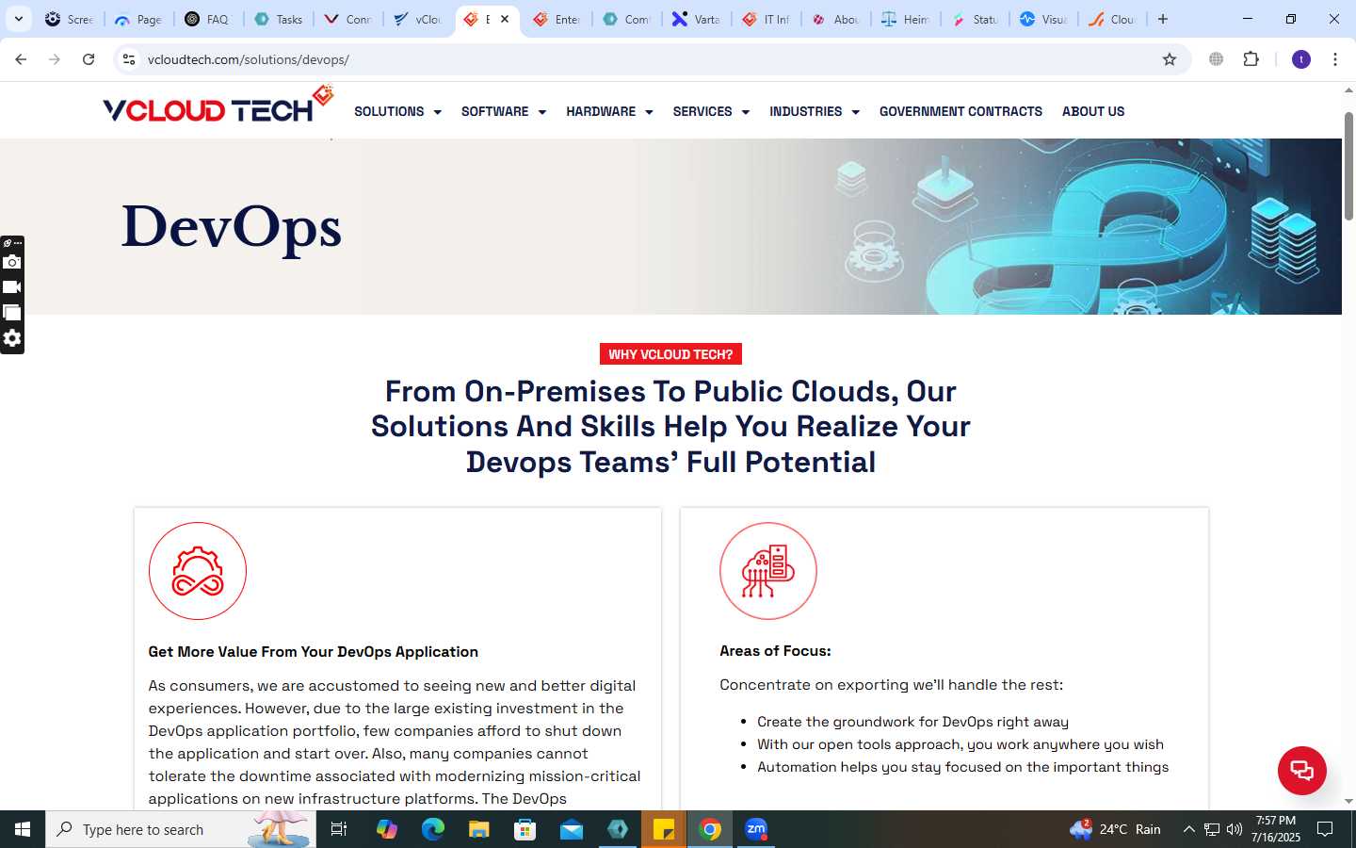Switch to the Screen tab

coord(69,19)
